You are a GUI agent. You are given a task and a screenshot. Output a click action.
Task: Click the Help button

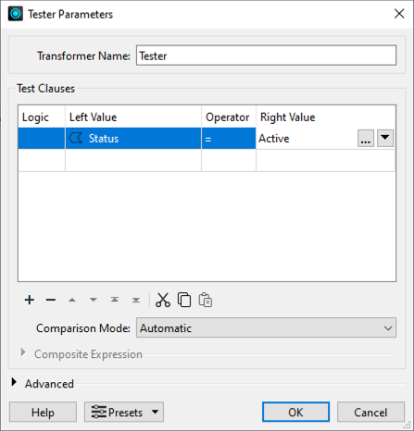click(x=43, y=412)
